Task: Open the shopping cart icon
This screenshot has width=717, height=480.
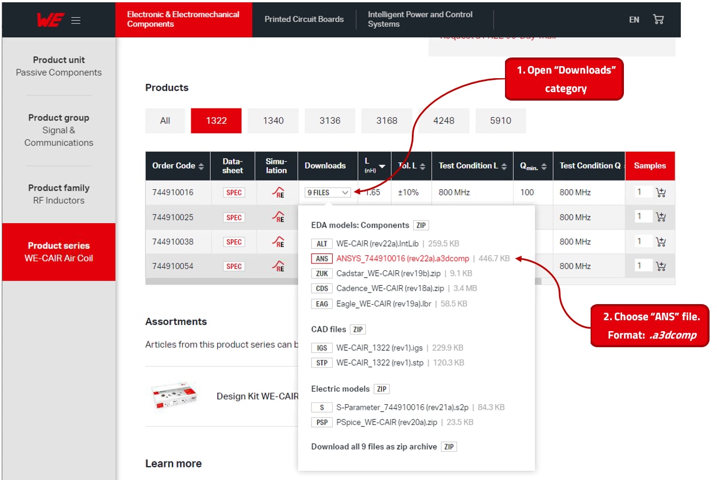Action: coord(658,19)
